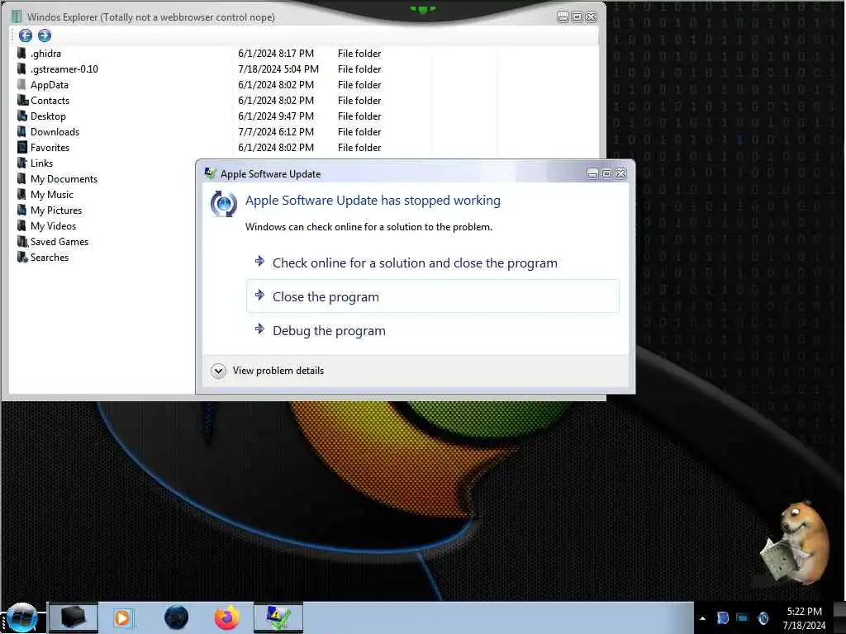Click the .gstreamer-0.10 folder name
The image size is (846, 634).
tap(64, 69)
